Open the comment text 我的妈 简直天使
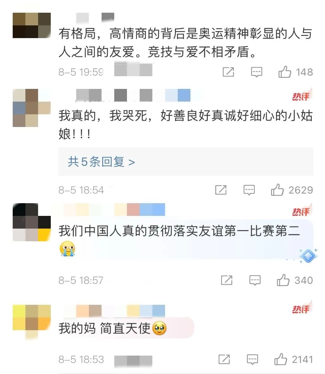 click(113, 328)
